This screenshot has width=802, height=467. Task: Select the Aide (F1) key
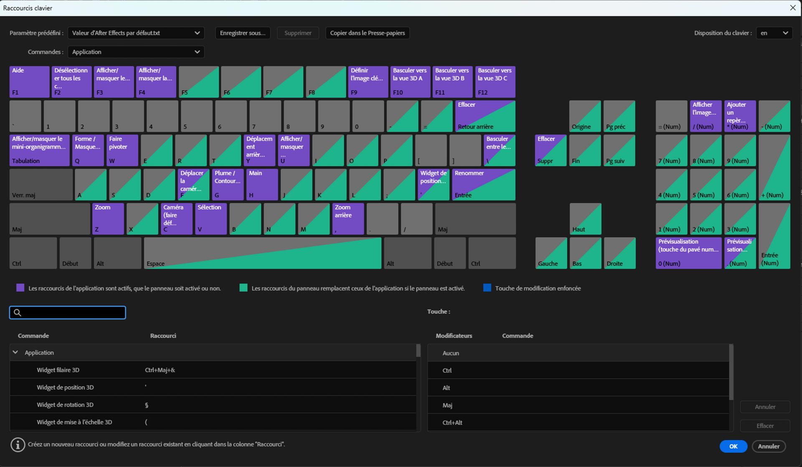[29, 81]
